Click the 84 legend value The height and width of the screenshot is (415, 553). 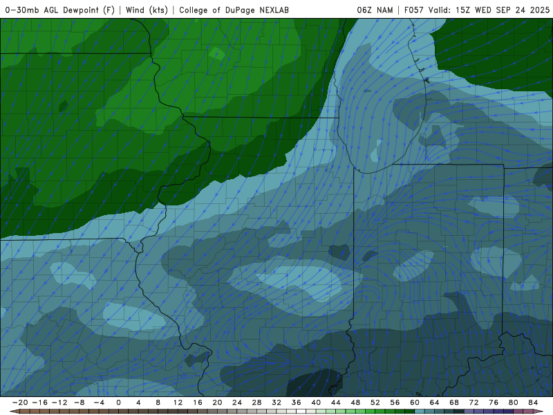coord(533,403)
